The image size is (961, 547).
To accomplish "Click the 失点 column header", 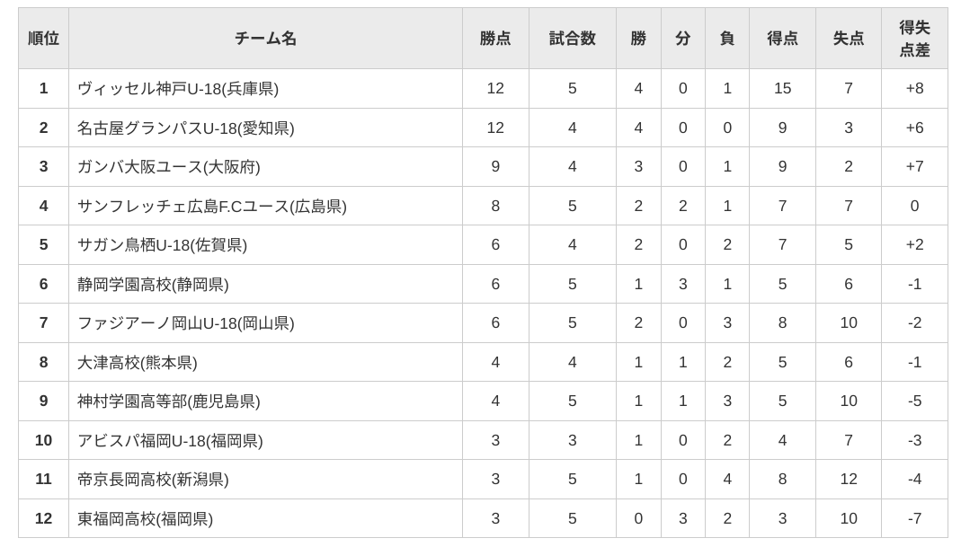I will coord(849,39).
